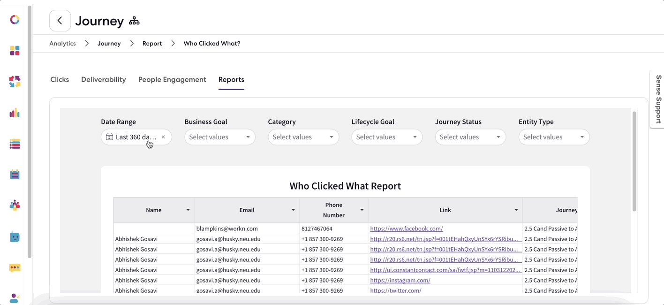Open the list/segments icon in the left sidebar

click(15, 144)
